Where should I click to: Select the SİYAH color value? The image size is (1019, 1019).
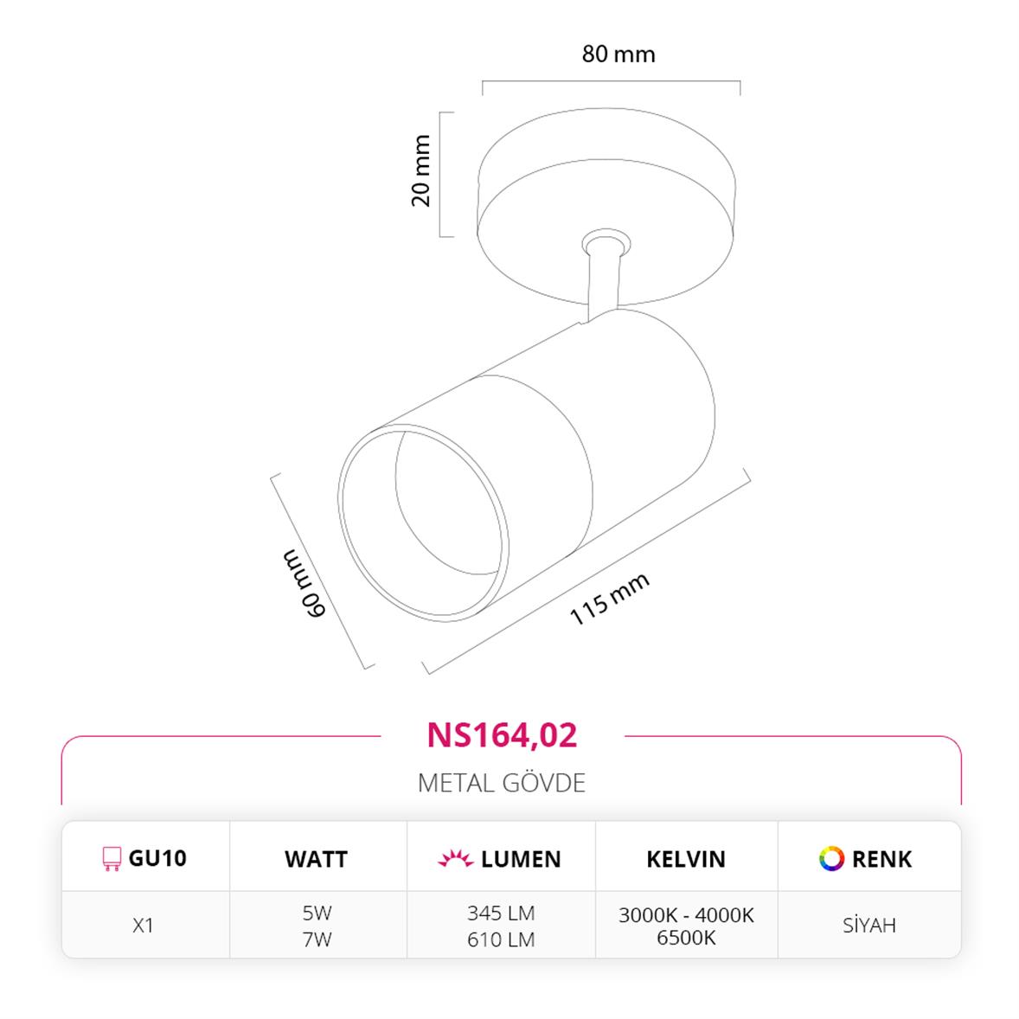tap(869, 925)
